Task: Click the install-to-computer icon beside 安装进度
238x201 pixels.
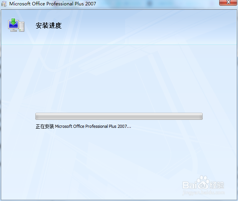Action: [x=16, y=25]
